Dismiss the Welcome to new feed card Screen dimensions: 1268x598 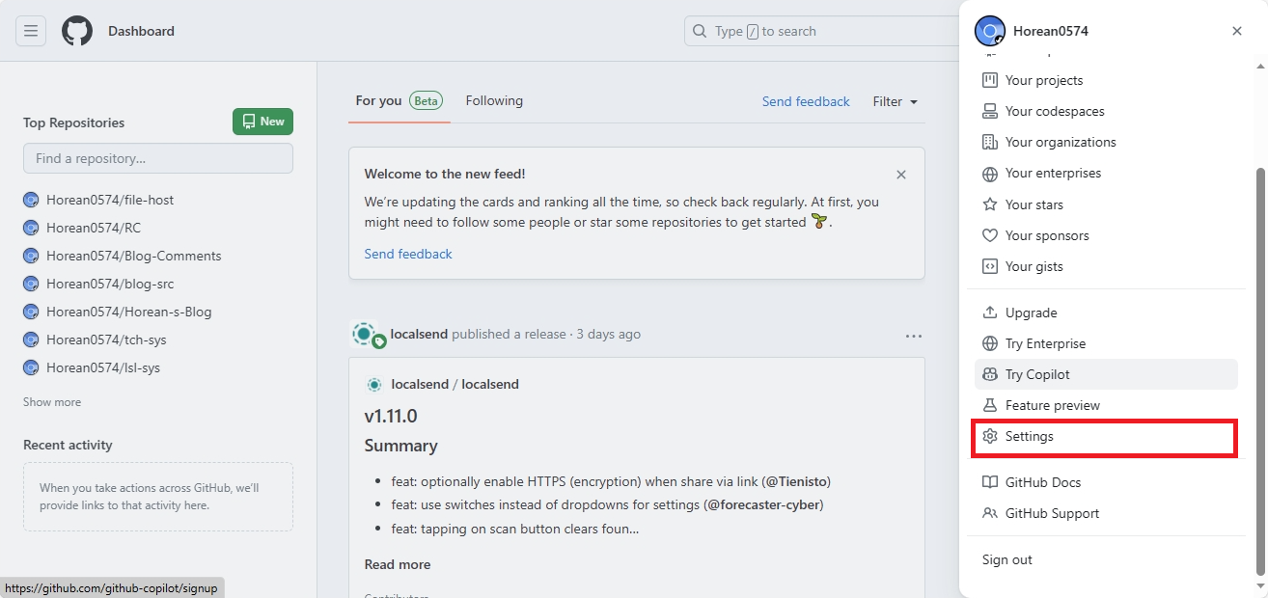(x=901, y=175)
